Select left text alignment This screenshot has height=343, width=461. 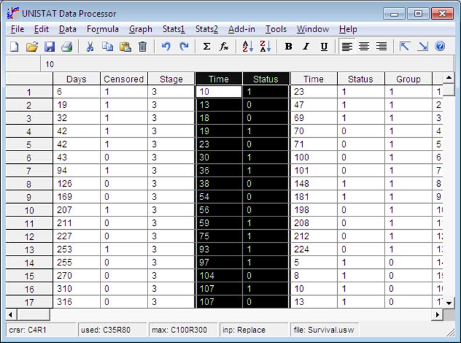(x=347, y=47)
